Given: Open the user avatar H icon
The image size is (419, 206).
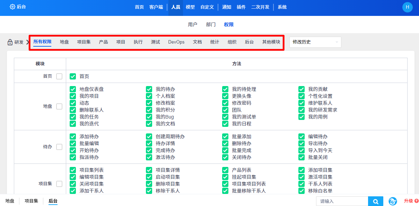Looking at the screenshot, I should 407,7.
